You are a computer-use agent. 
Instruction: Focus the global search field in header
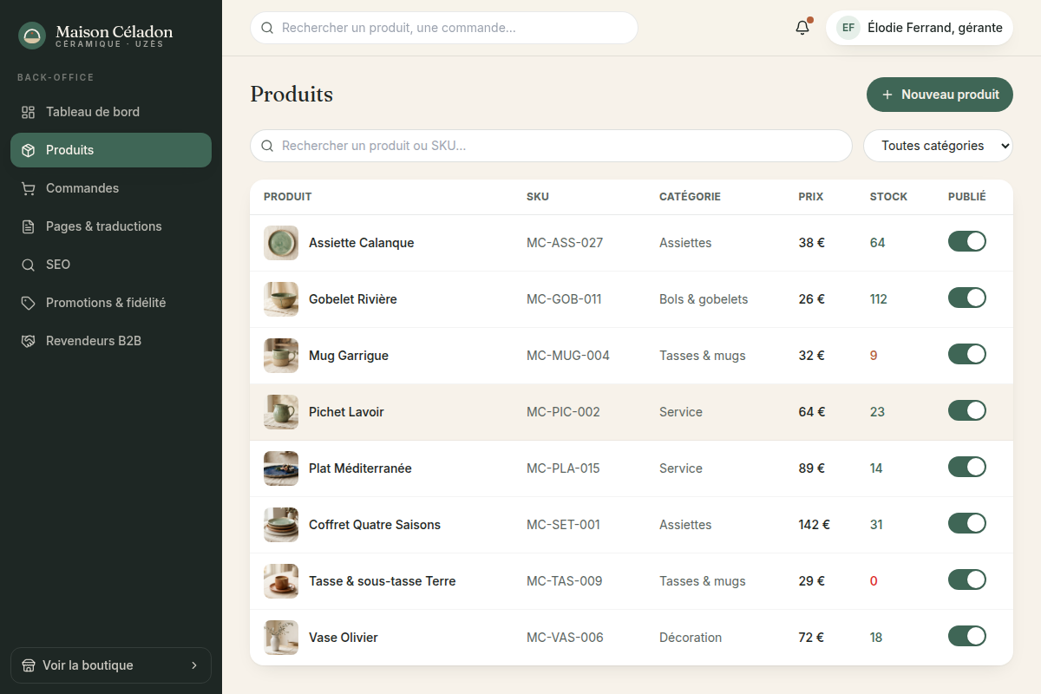[444, 28]
